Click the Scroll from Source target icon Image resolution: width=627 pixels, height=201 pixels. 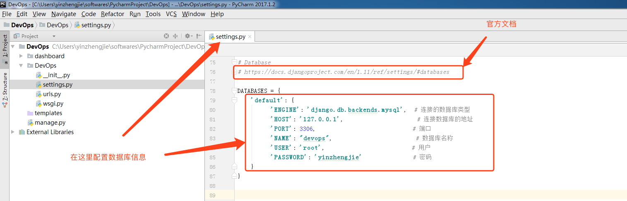(x=166, y=36)
